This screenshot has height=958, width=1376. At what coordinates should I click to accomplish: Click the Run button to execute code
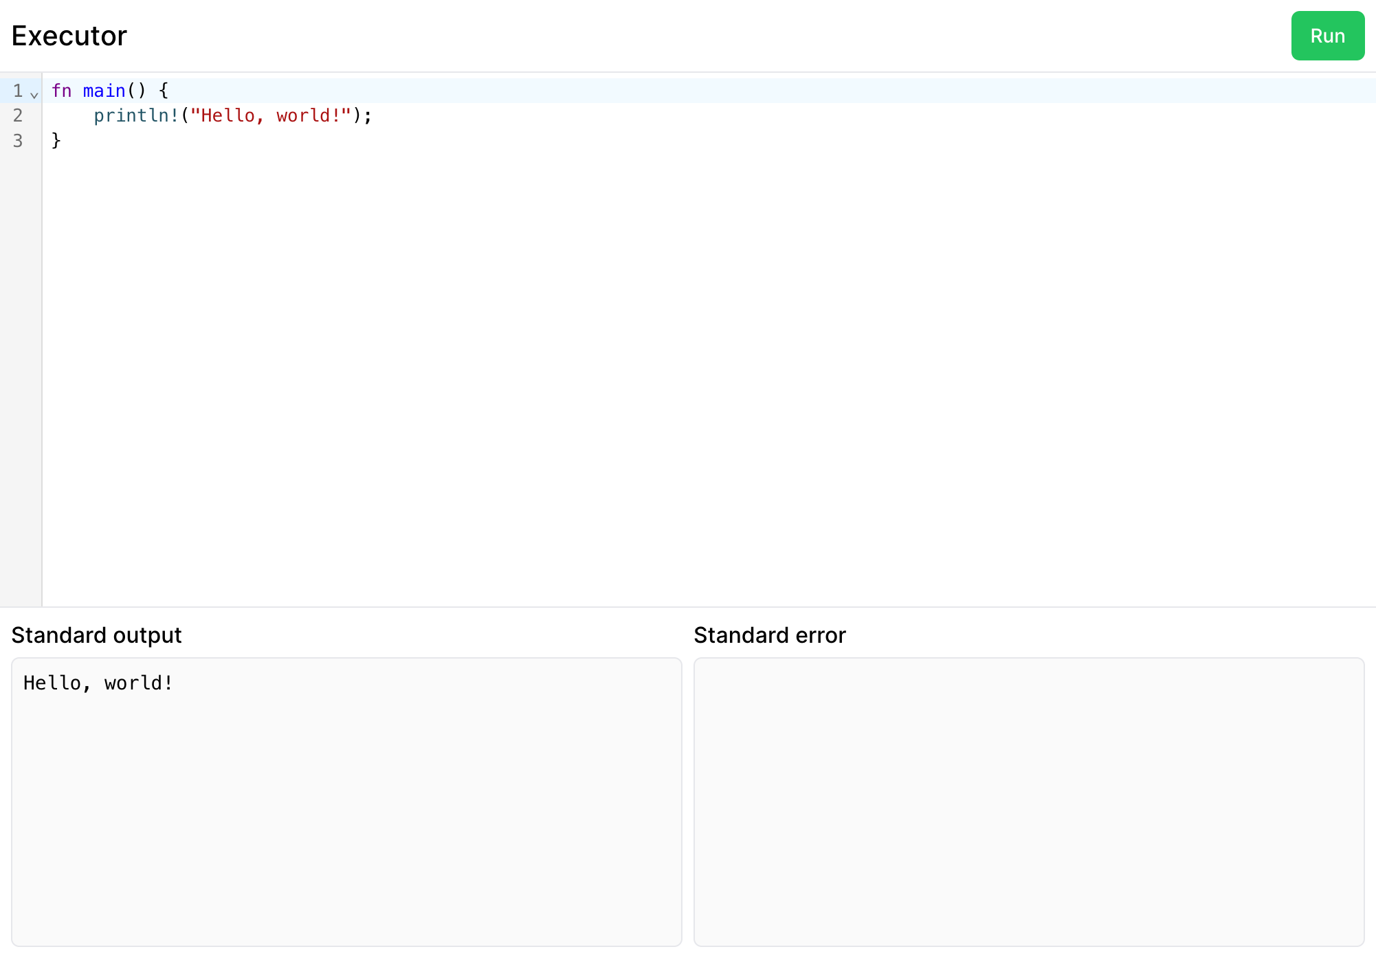click(1327, 35)
